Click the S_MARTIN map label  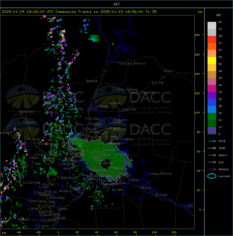point(106,163)
